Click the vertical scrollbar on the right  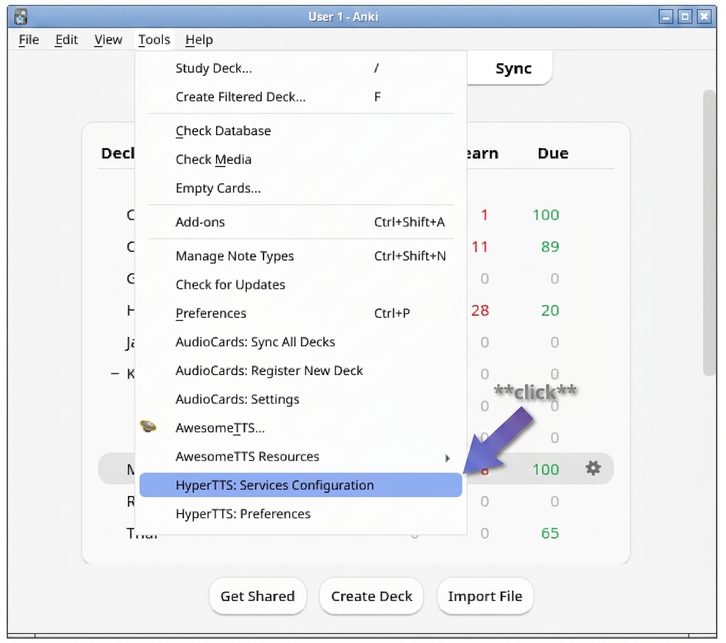[710, 233]
